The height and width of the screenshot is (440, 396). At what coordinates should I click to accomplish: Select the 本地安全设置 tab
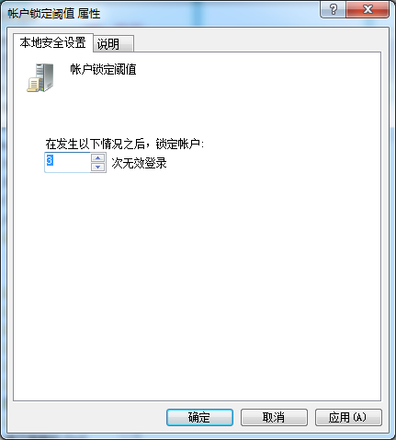53,42
